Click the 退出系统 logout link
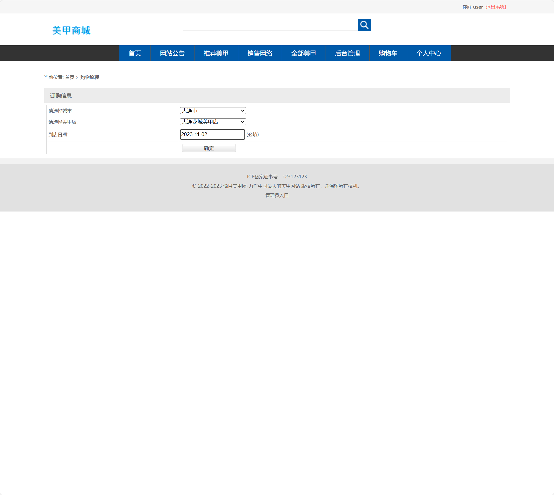Screen dimensions: 554x495 point(495,7)
